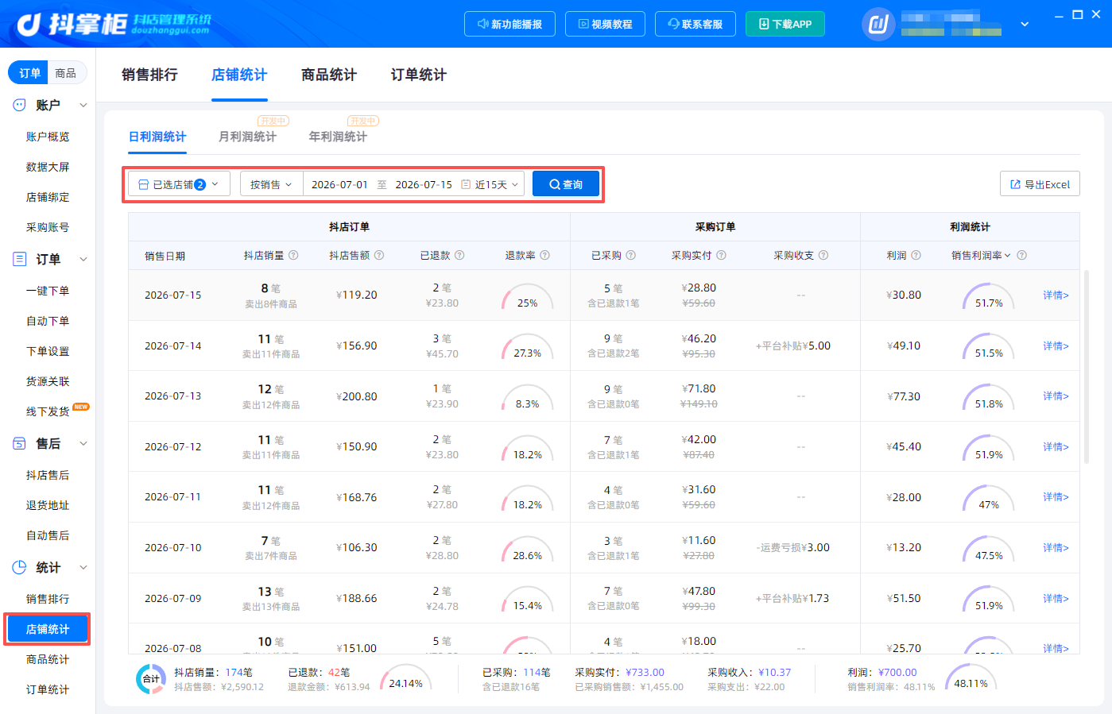Open 店铺绑定 in sidebar
The height and width of the screenshot is (714, 1112).
point(48,197)
